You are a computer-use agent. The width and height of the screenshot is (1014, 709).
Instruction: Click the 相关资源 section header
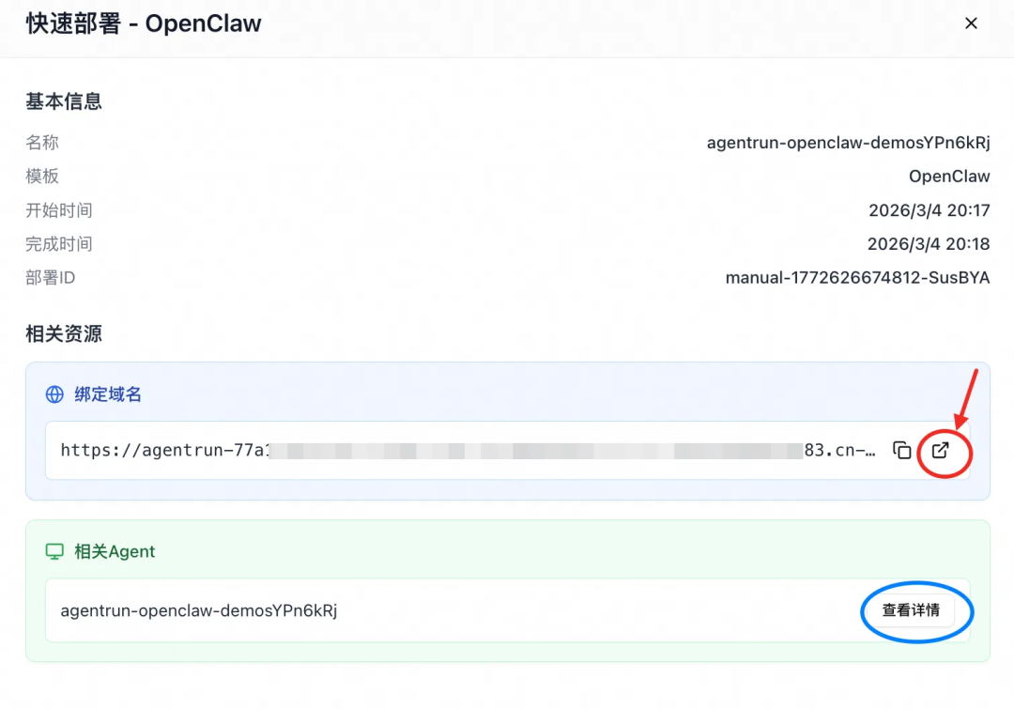[x=63, y=333]
